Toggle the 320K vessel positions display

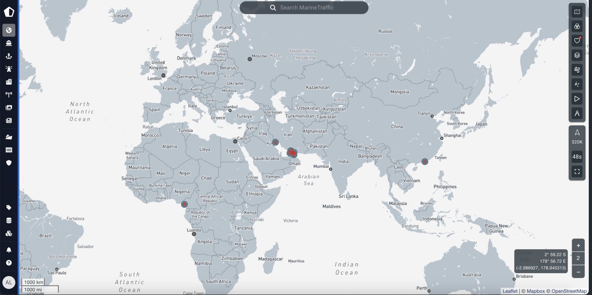(x=577, y=136)
